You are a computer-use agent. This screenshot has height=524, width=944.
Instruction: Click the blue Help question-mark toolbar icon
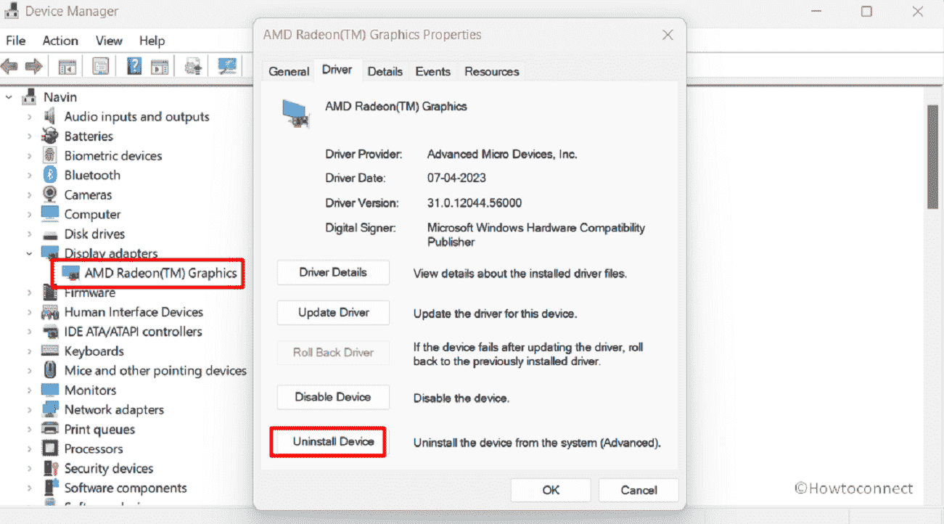click(134, 67)
